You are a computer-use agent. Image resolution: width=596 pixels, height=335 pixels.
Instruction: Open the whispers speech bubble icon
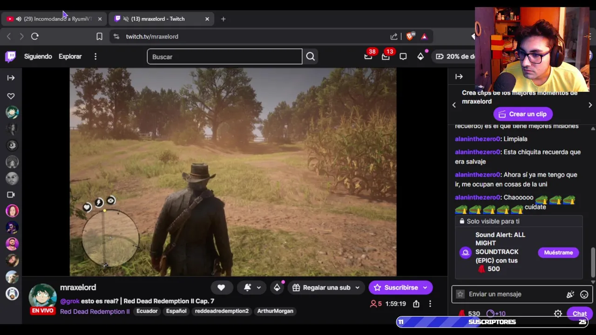tap(403, 56)
